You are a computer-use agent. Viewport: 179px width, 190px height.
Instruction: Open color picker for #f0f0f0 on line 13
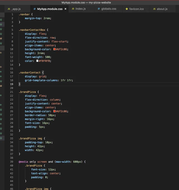point(37,61)
